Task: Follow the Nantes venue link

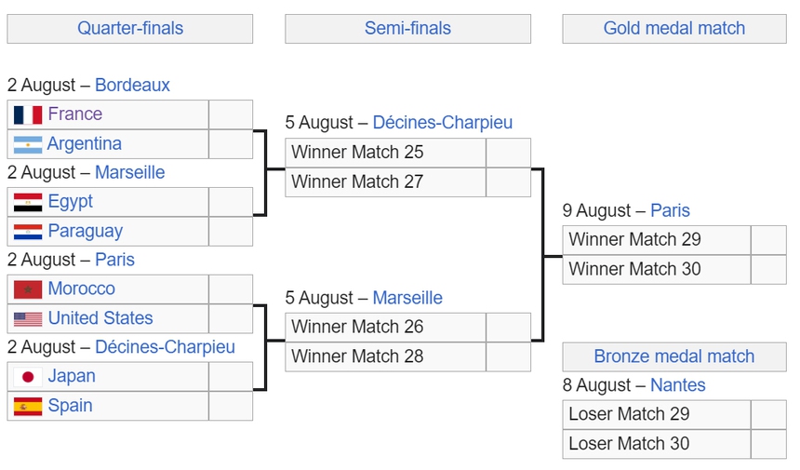Action: [678, 385]
